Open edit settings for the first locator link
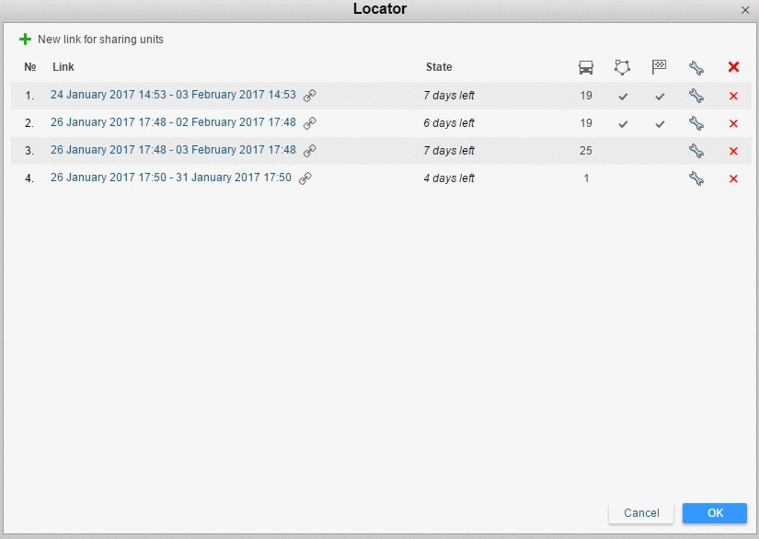Viewport: 759px width, 539px height. click(x=696, y=95)
